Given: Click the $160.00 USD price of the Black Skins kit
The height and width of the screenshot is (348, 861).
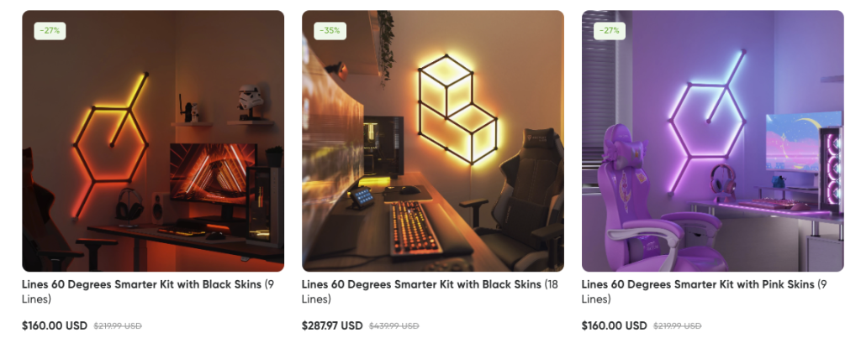Looking at the screenshot, I should (54, 325).
